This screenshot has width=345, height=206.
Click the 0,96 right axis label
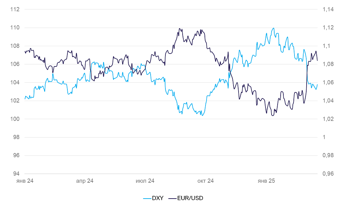coord(328,174)
